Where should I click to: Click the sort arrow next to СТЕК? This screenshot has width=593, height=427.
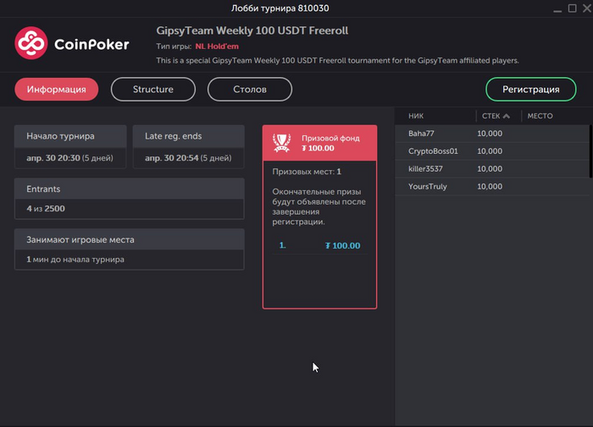507,116
